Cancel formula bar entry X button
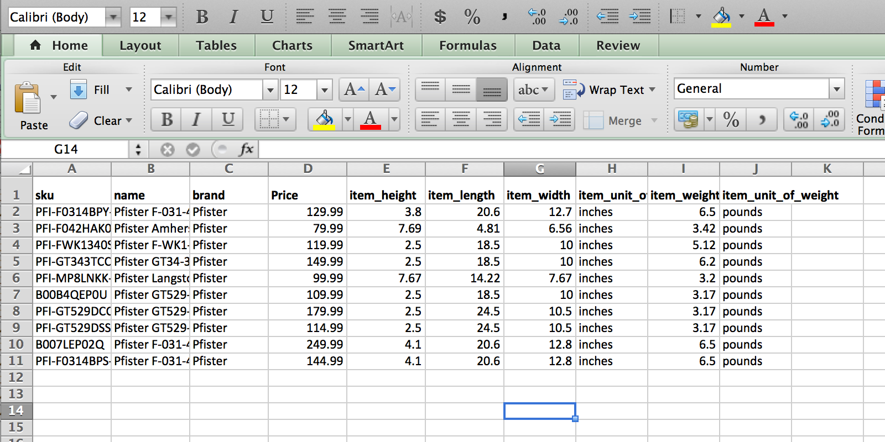Screen dimensions: 885x442 [x=168, y=150]
